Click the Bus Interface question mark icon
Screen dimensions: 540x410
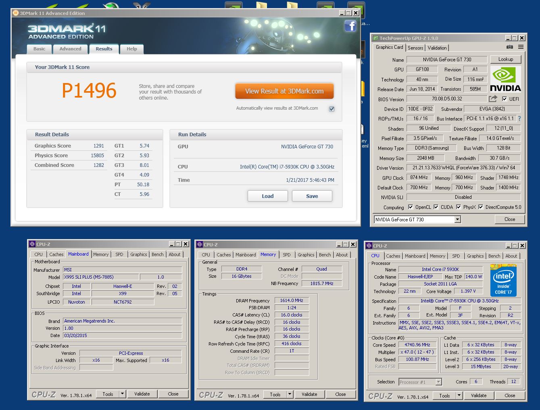click(x=519, y=119)
